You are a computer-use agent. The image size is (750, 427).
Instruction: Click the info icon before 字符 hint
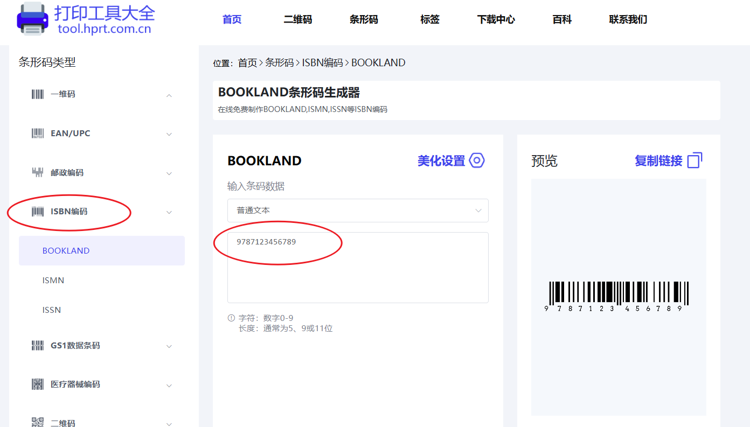coord(231,318)
